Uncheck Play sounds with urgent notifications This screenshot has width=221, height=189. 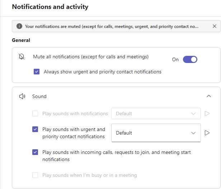point(35,129)
